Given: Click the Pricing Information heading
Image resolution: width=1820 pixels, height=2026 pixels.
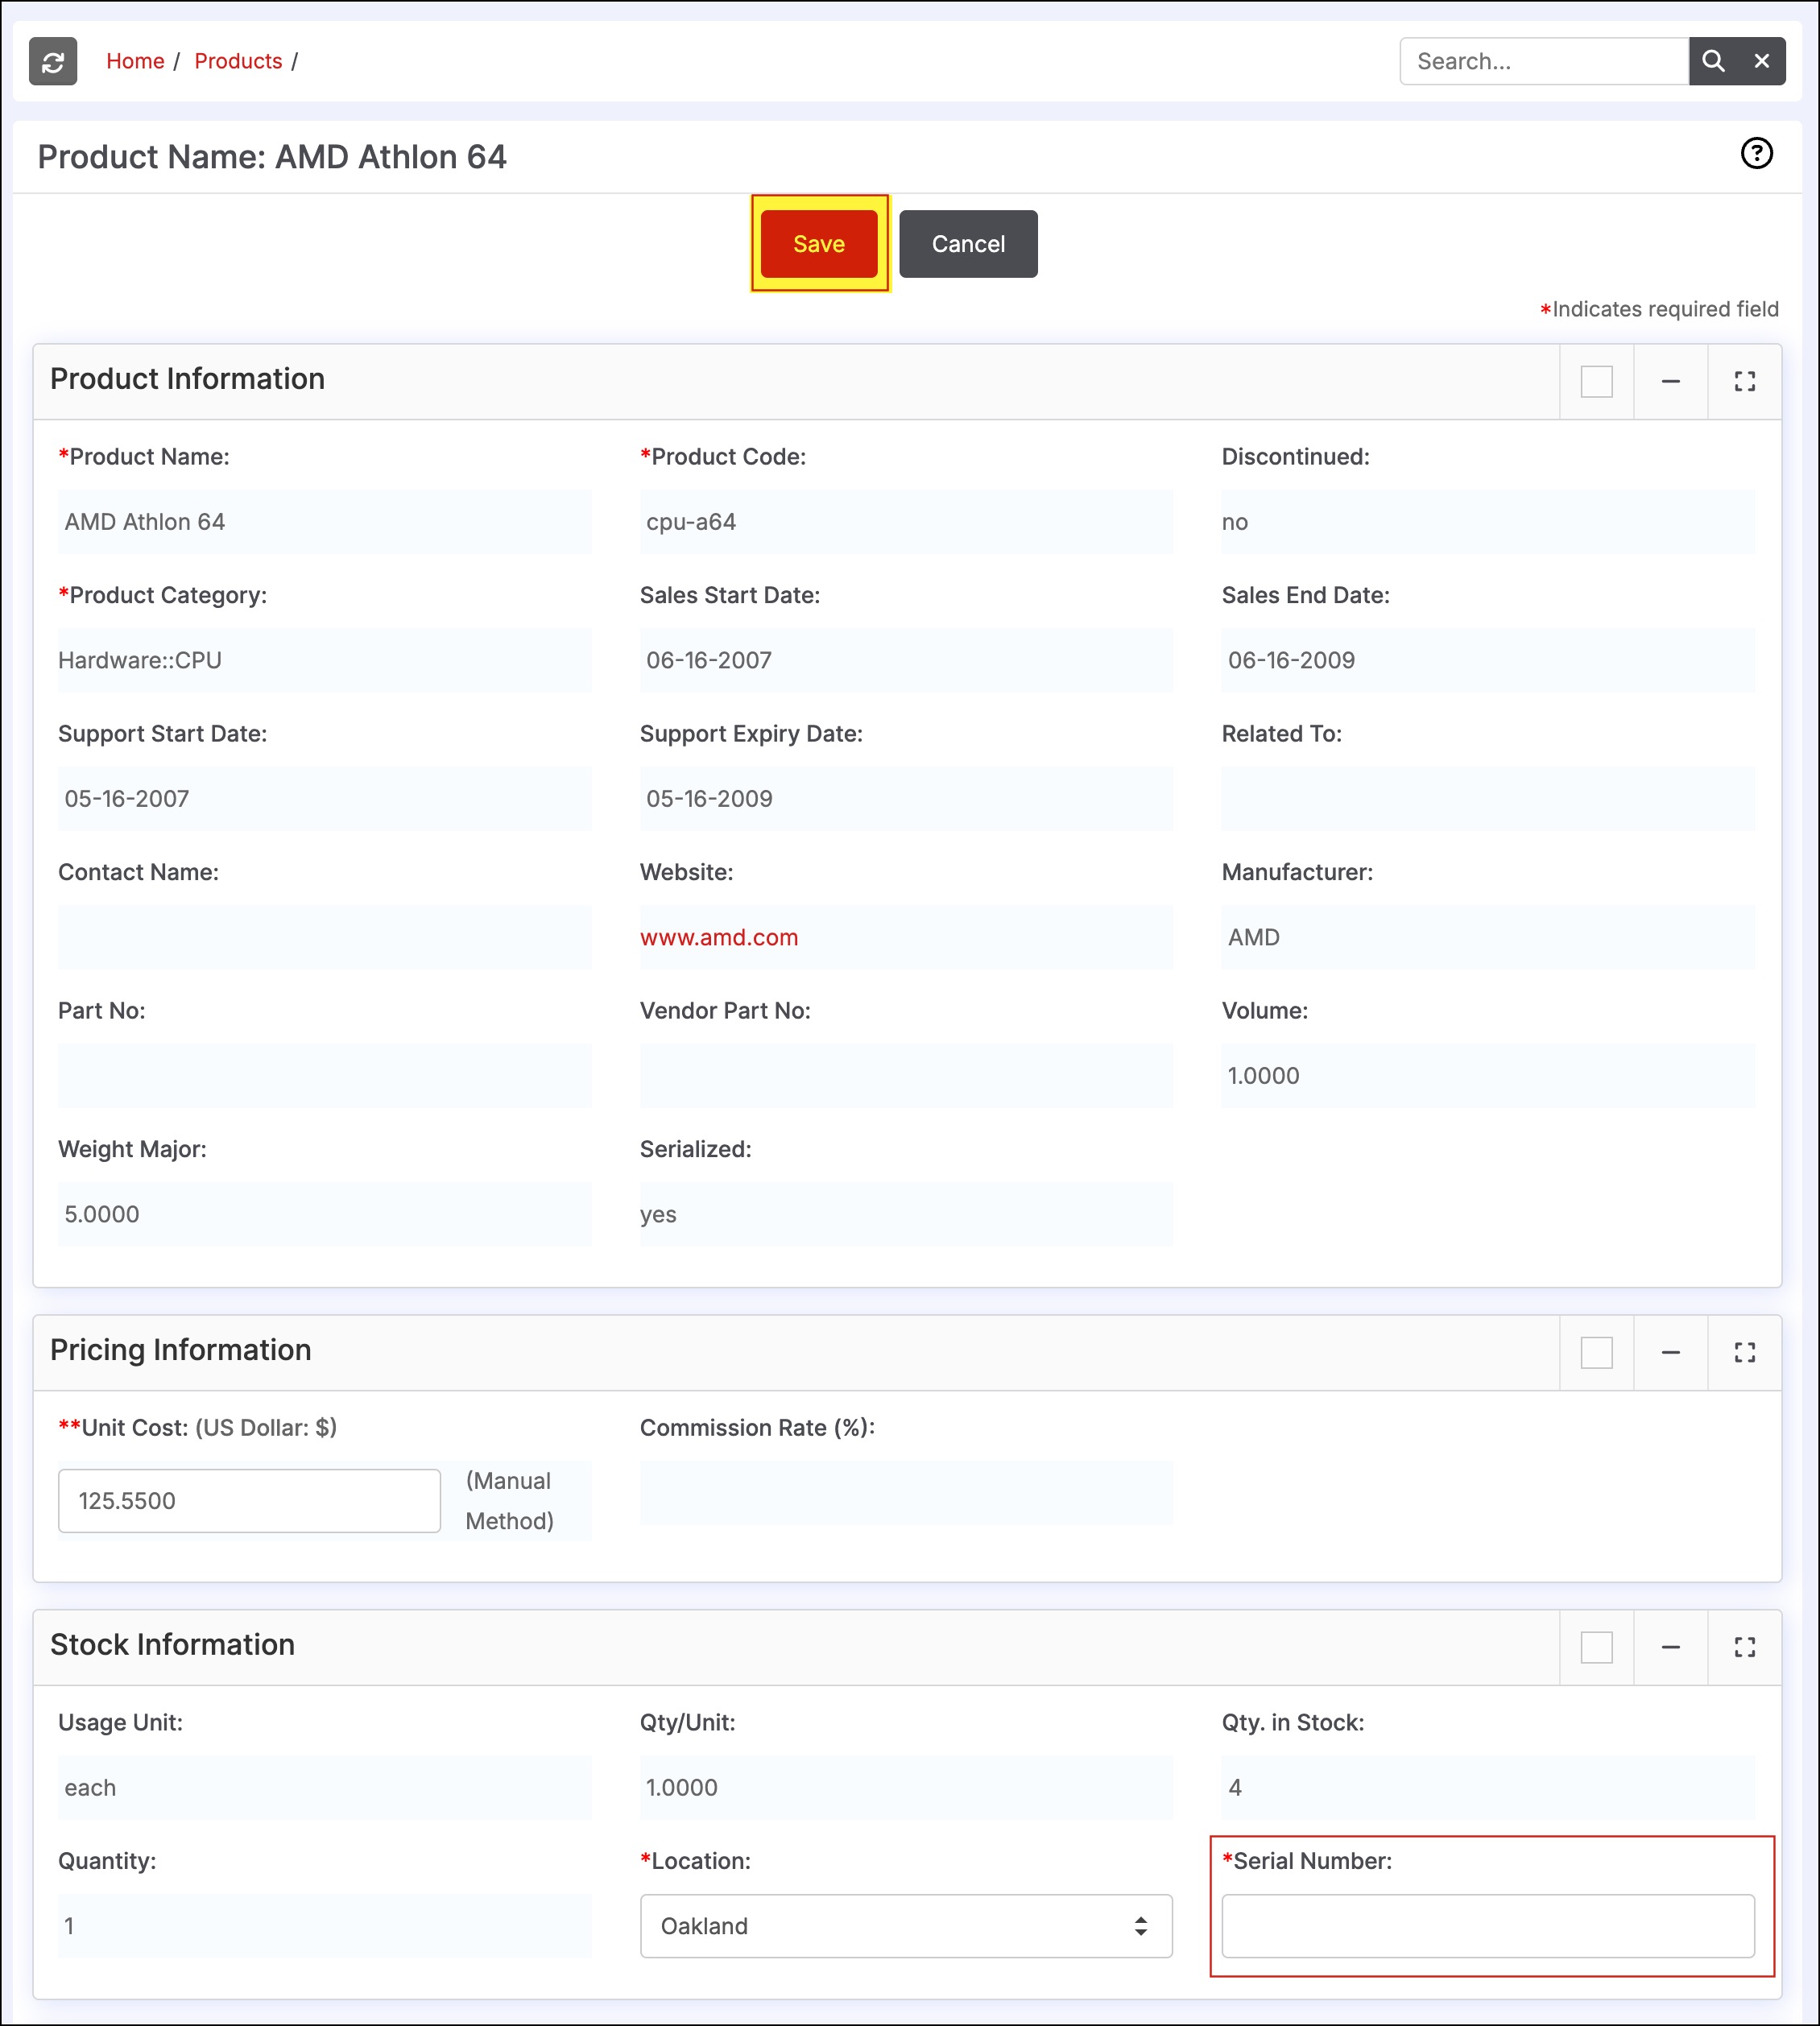Looking at the screenshot, I should pyautogui.click(x=180, y=1349).
